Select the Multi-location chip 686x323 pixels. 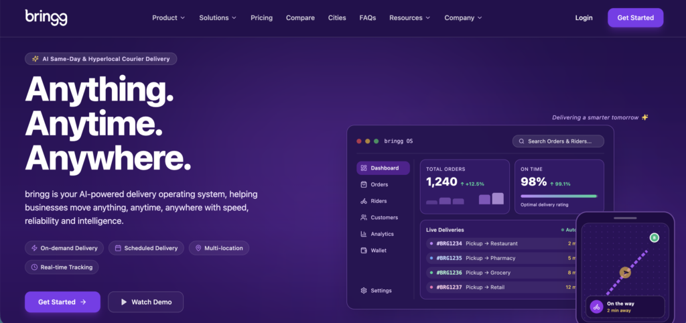pos(219,248)
